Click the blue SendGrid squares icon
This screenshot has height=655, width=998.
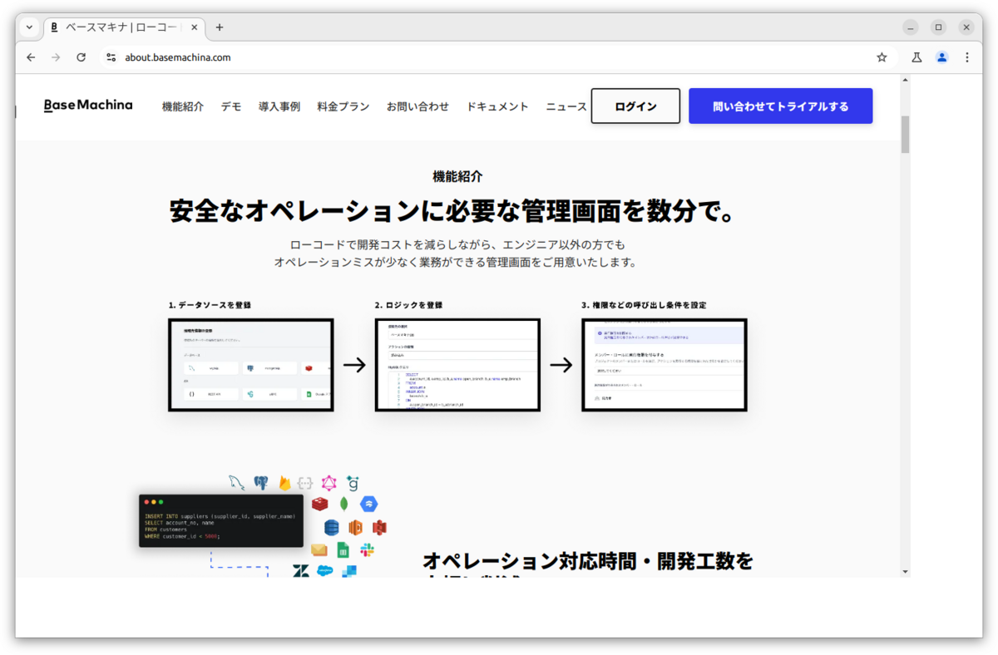click(x=349, y=572)
